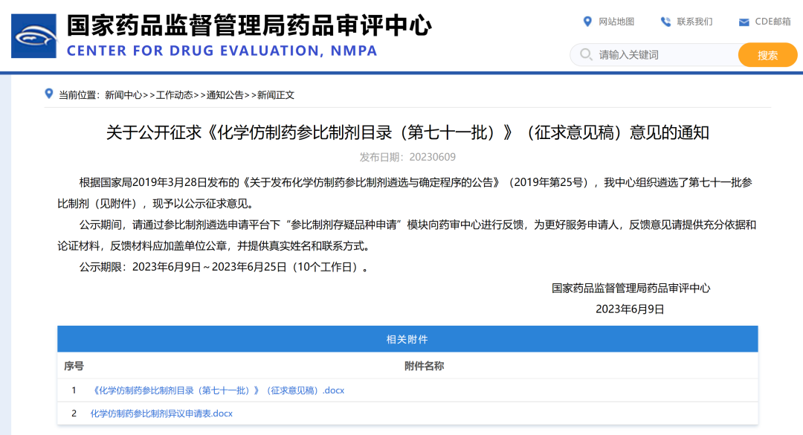Open the 网站地图 link
803x435 pixels.
pos(616,22)
